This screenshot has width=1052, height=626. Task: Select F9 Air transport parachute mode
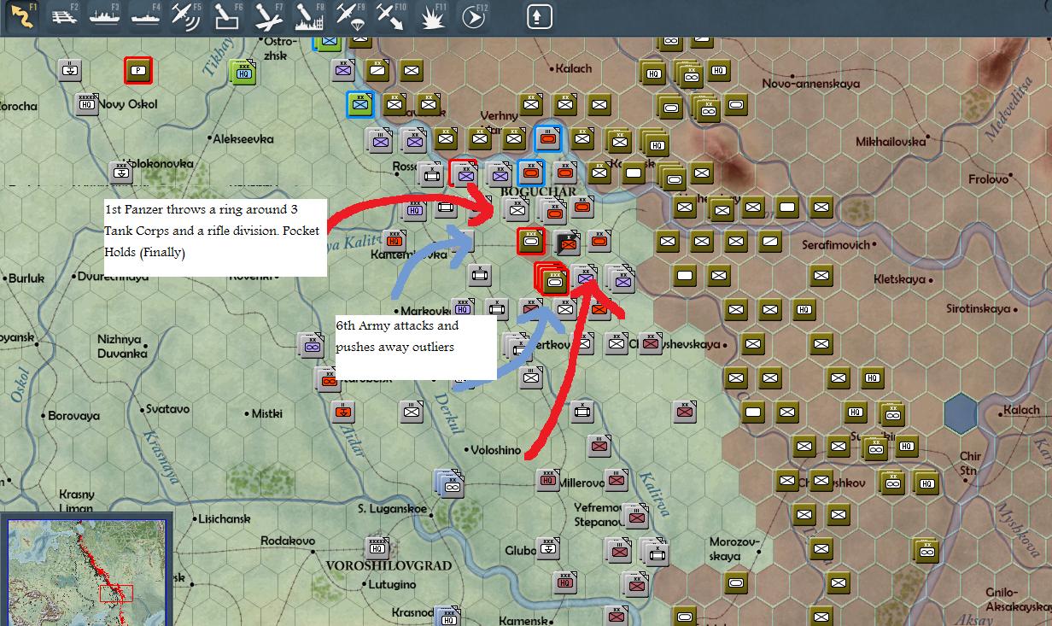pos(350,15)
